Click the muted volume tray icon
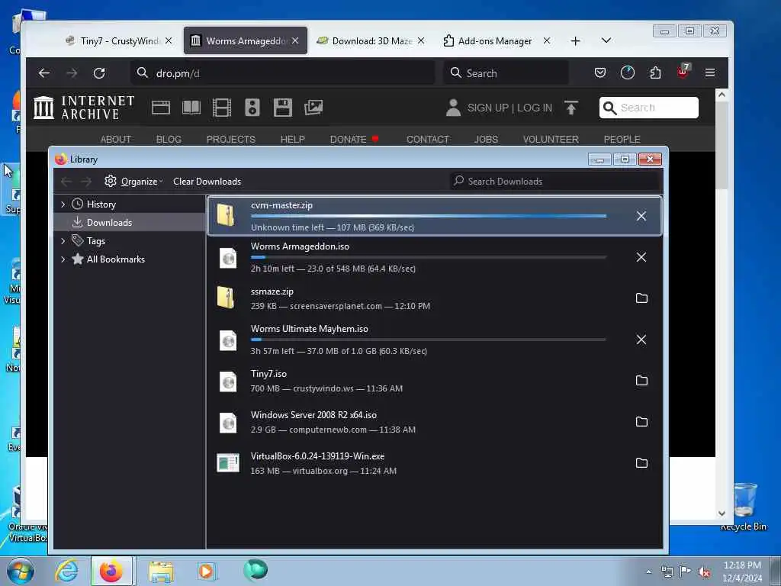781x586 pixels. [704, 572]
